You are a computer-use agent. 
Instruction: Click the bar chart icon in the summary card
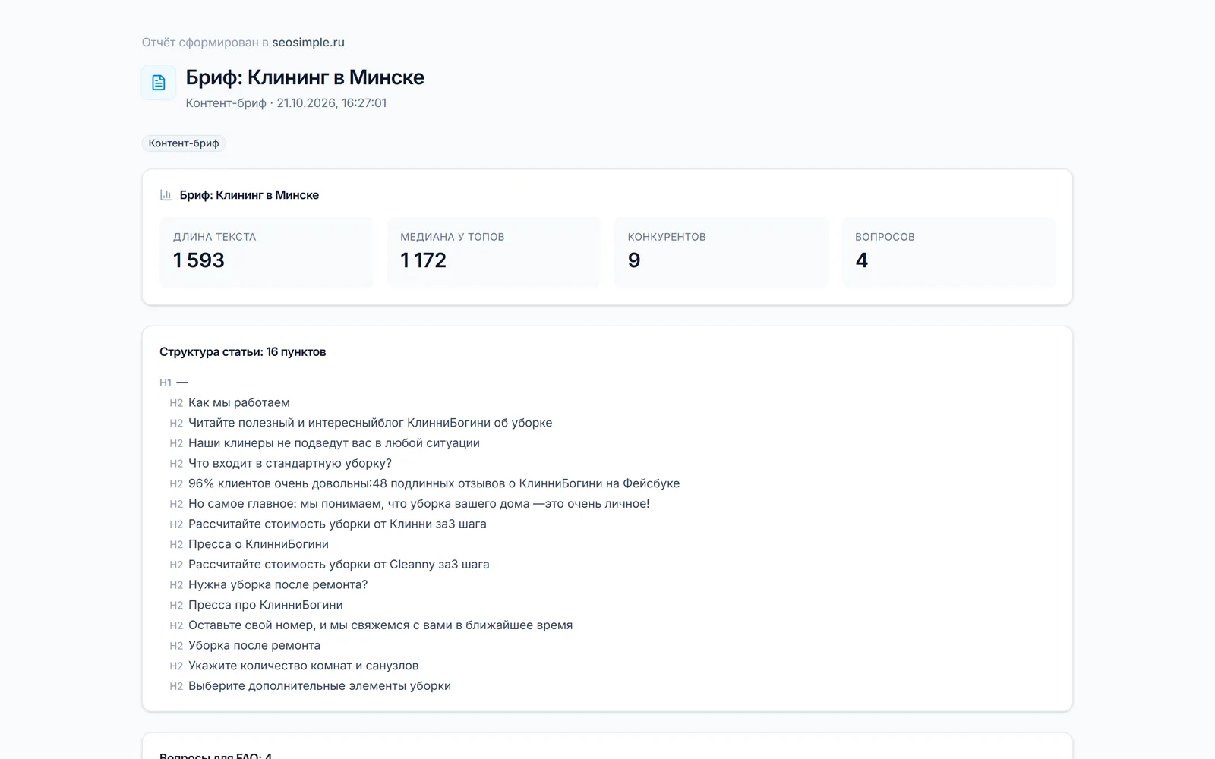coord(166,195)
